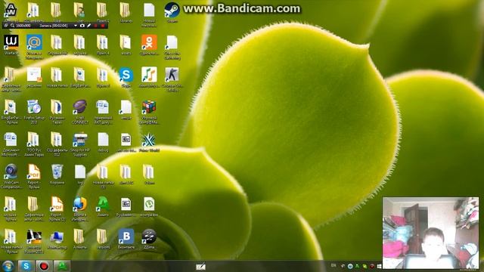Select the Bandicam pencil drawing tool
Image resolution: width=484 pixels, height=272 pixels.
tap(89, 26)
